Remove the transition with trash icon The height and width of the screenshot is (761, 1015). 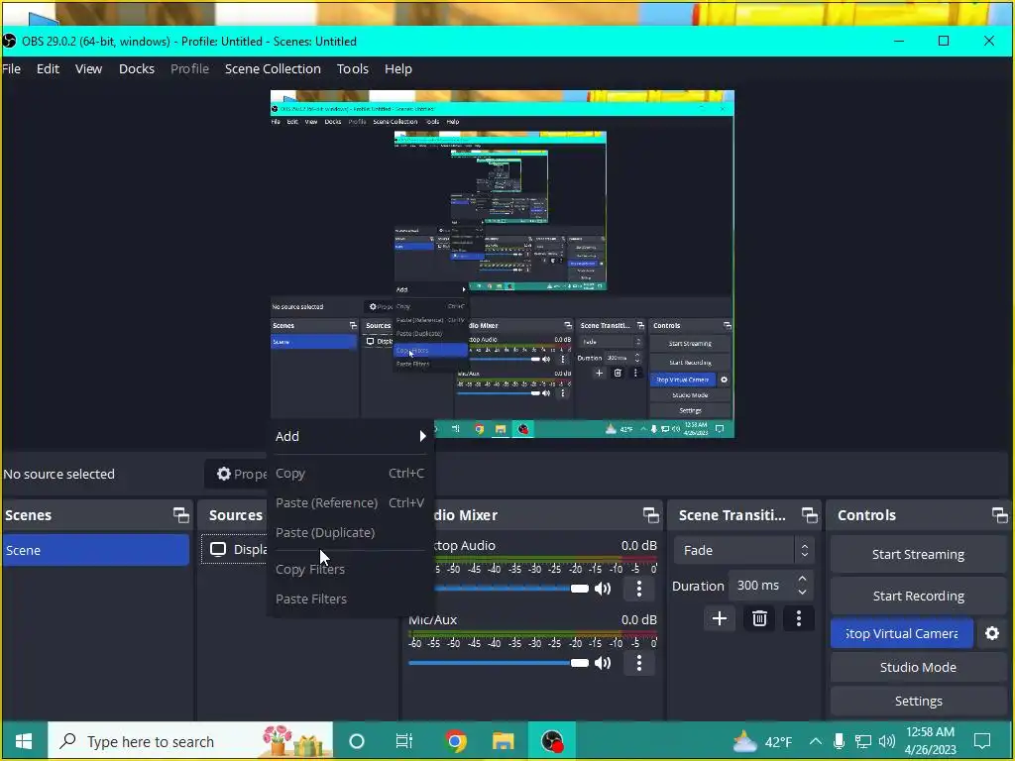pos(759,618)
